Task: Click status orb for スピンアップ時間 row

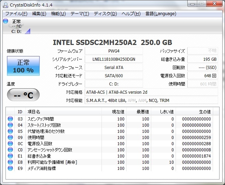Action: point(10,119)
